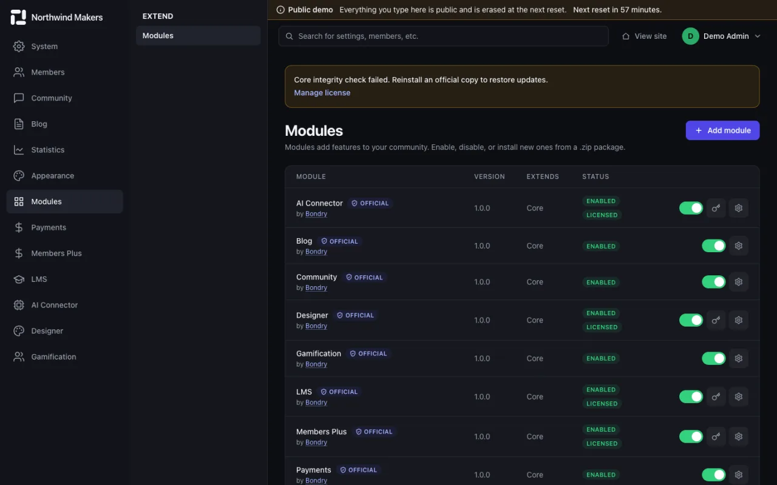Turn off the Members Plus module toggle
This screenshot has width=777, height=485.
coord(691,436)
